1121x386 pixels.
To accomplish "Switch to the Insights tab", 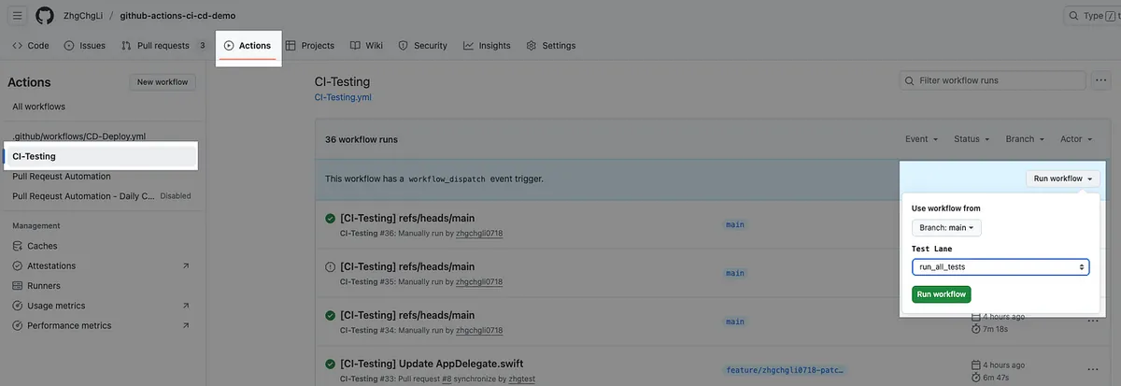I will [x=487, y=46].
